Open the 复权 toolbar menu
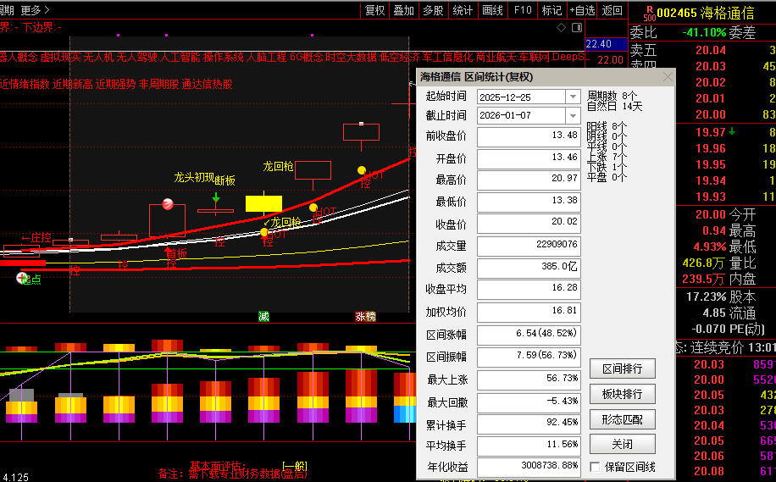Viewport: 776px width, 482px height. (x=374, y=10)
